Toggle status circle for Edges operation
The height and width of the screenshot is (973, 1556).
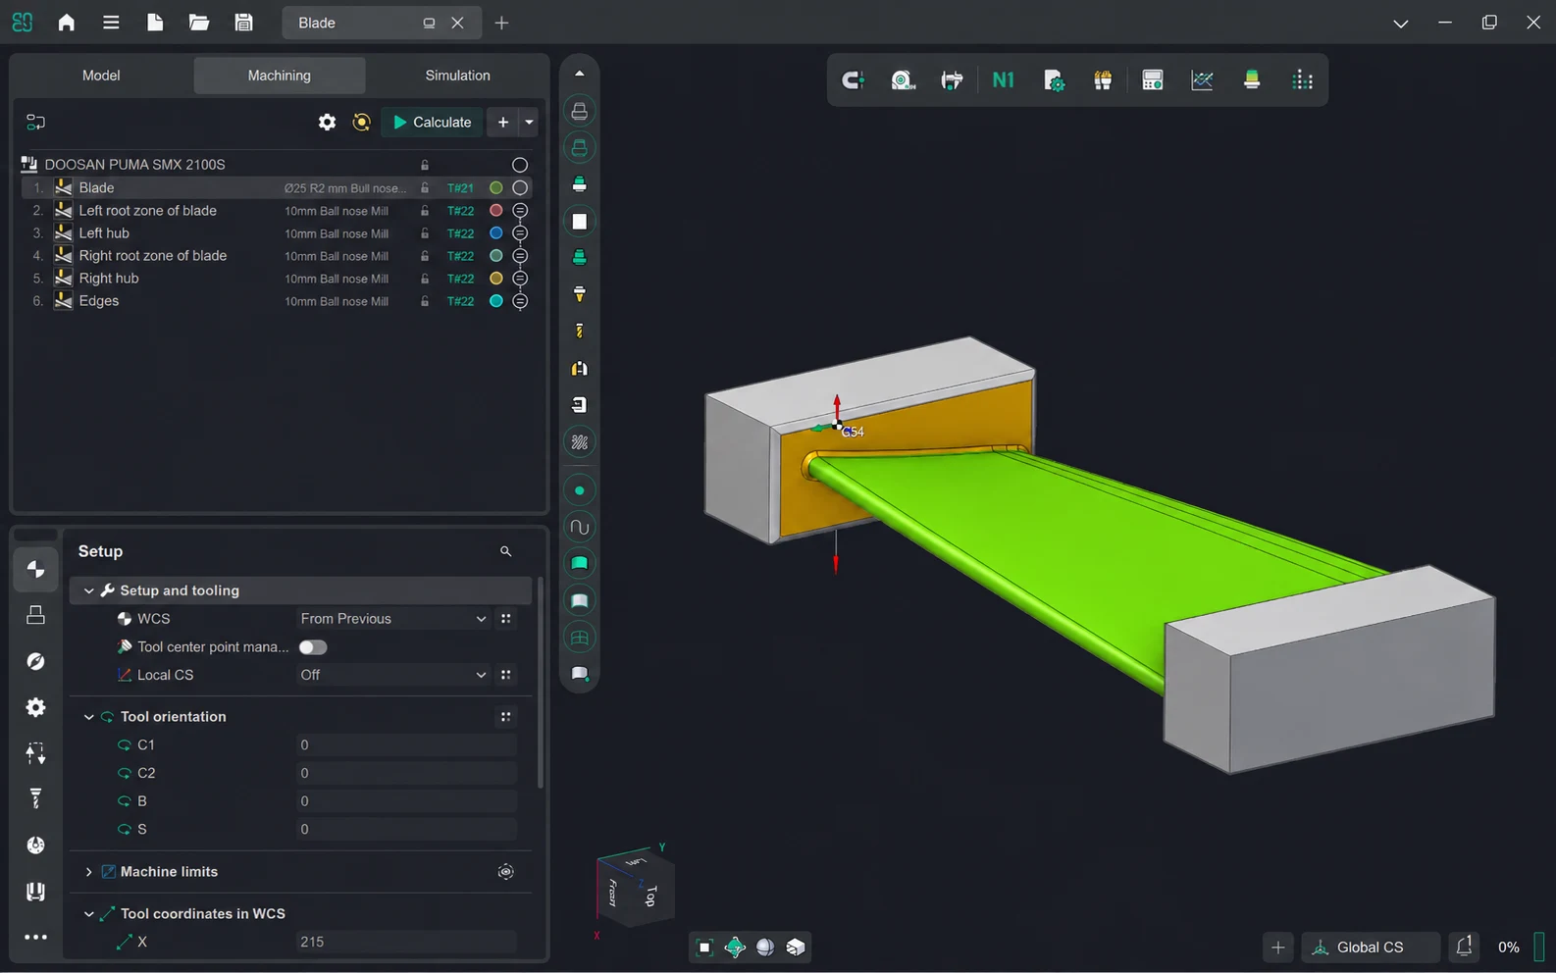(x=520, y=301)
